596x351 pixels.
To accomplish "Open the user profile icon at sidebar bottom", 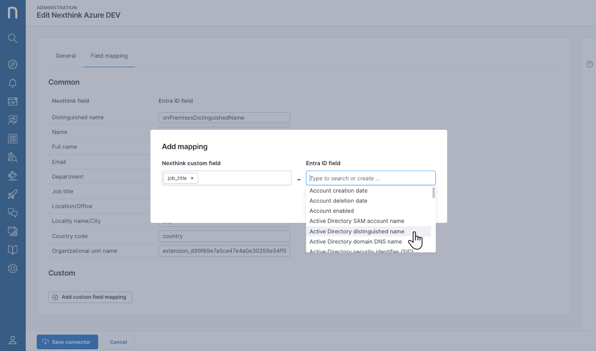I will coord(13,340).
